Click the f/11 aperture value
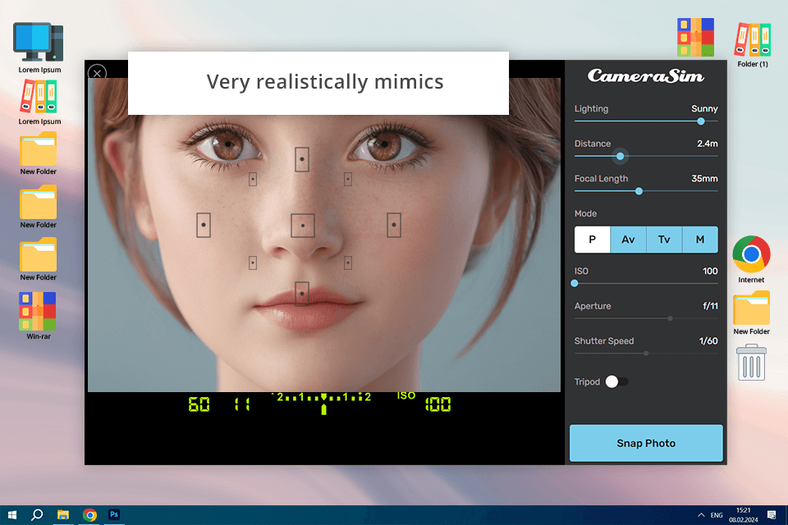788x525 pixels. [710, 306]
